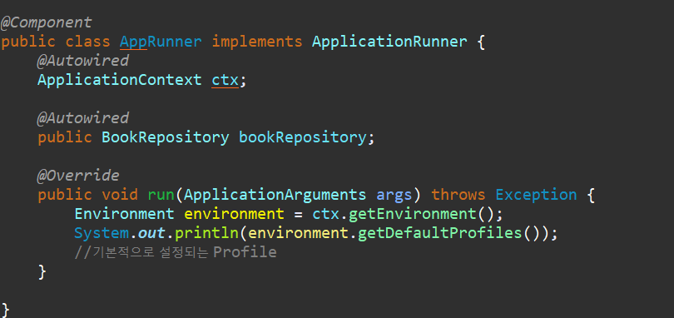Select the 'throws' keyword
The height and width of the screenshot is (318, 674).
click(458, 195)
